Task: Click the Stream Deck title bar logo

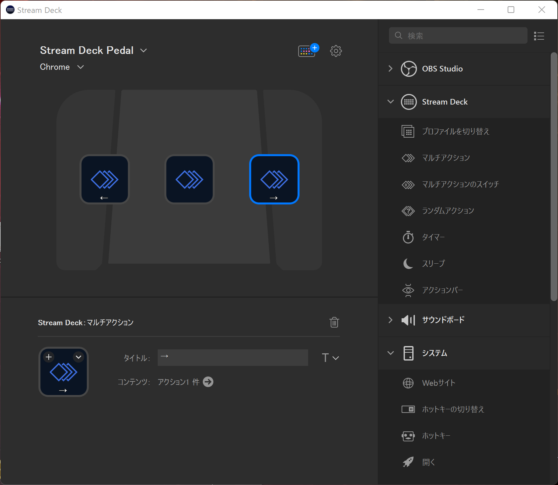Action: click(x=10, y=10)
